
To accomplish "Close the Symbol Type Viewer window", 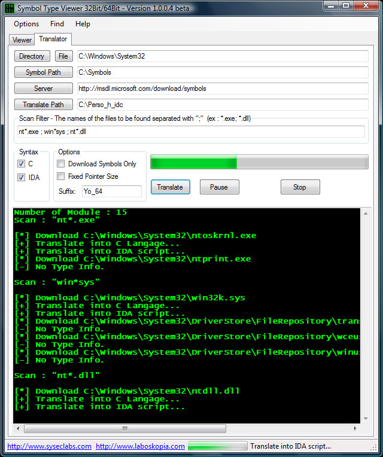I will point(366,6).
